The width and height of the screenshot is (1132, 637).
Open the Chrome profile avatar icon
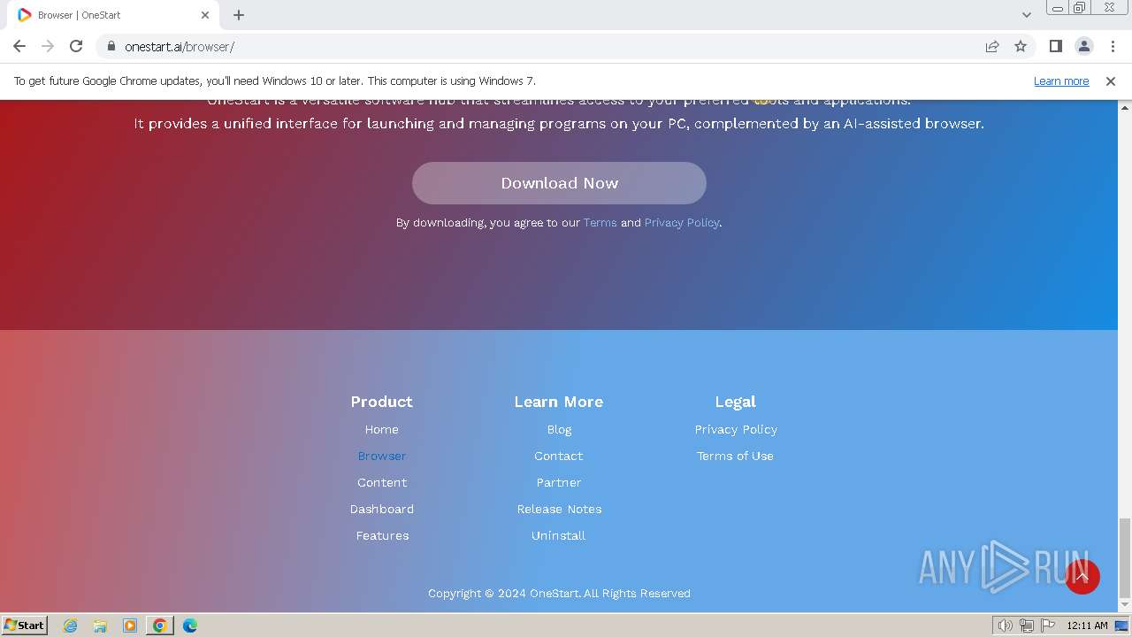(1084, 46)
